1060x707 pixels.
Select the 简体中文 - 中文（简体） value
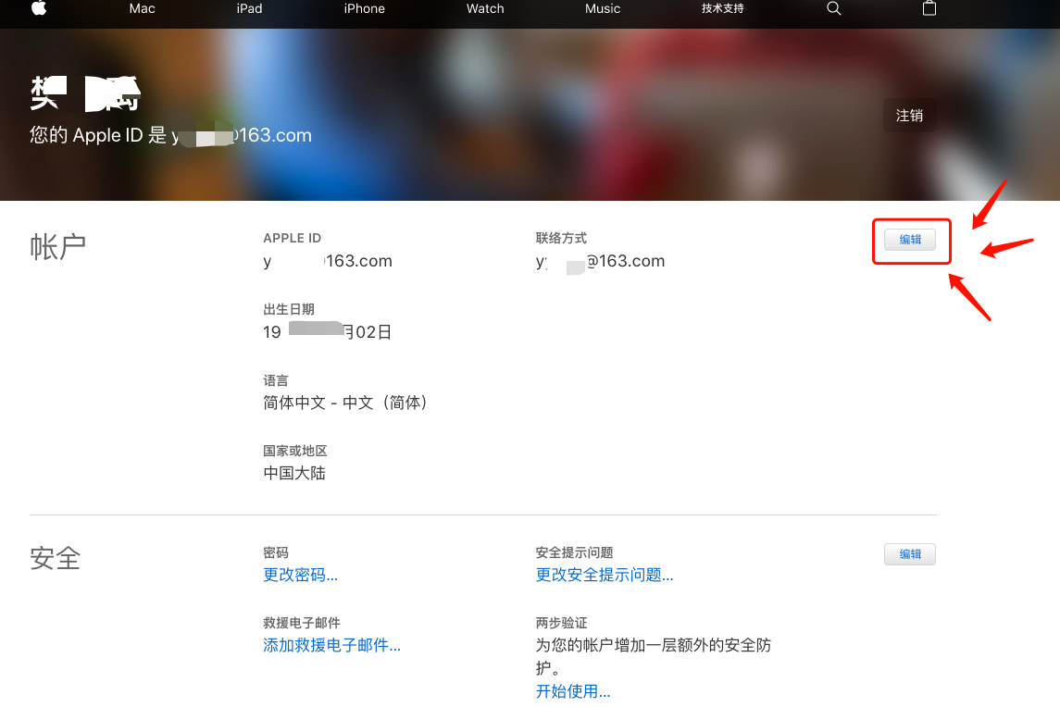pyautogui.click(x=344, y=403)
